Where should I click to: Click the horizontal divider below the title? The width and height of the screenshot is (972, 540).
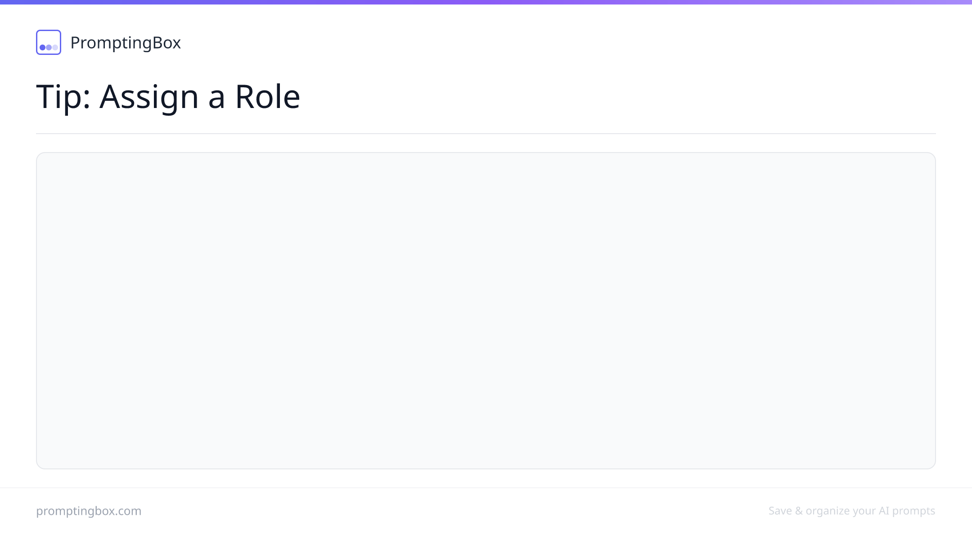point(486,133)
